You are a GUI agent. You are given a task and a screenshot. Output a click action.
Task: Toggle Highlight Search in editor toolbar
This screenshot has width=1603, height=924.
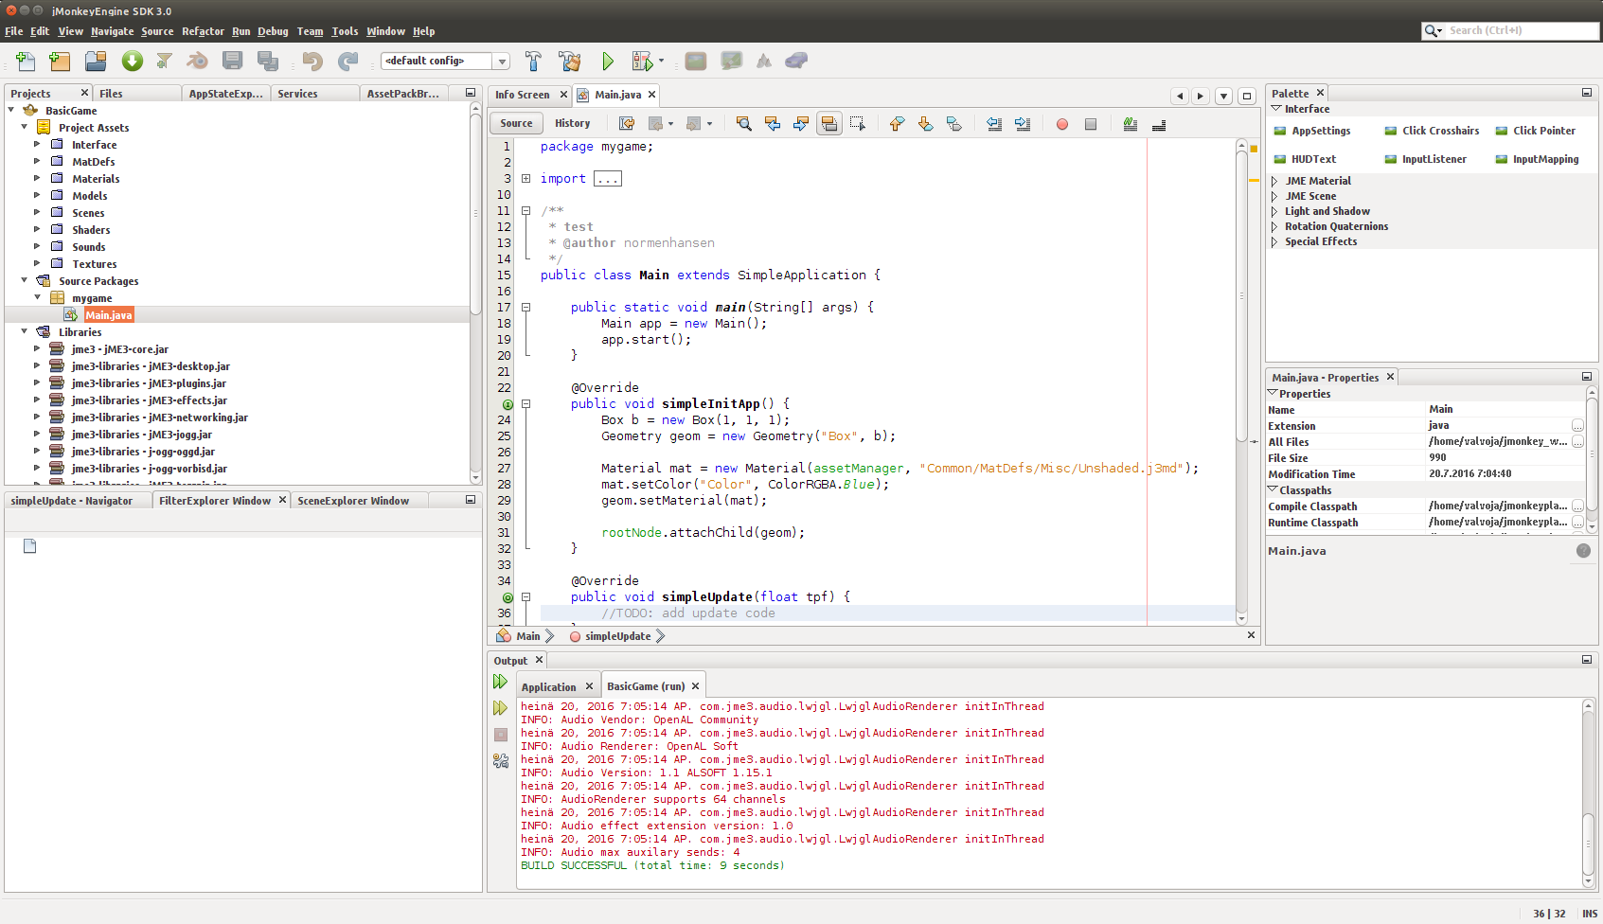[828, 124]
